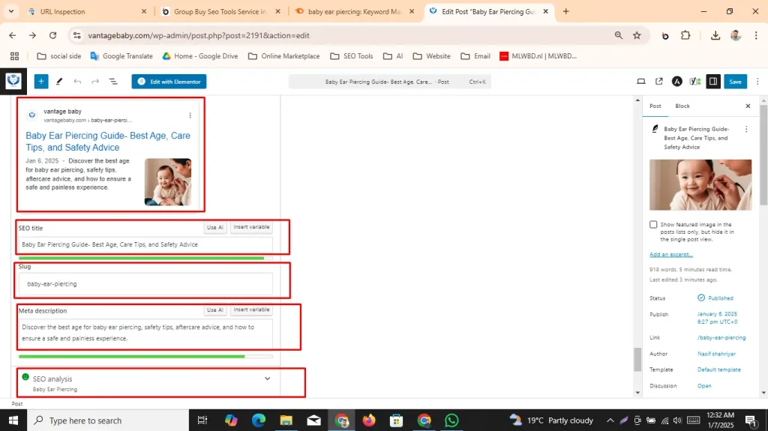768x431 pixels.
Task: Click the blue block inserter plus button
Action: coord(40,82)
